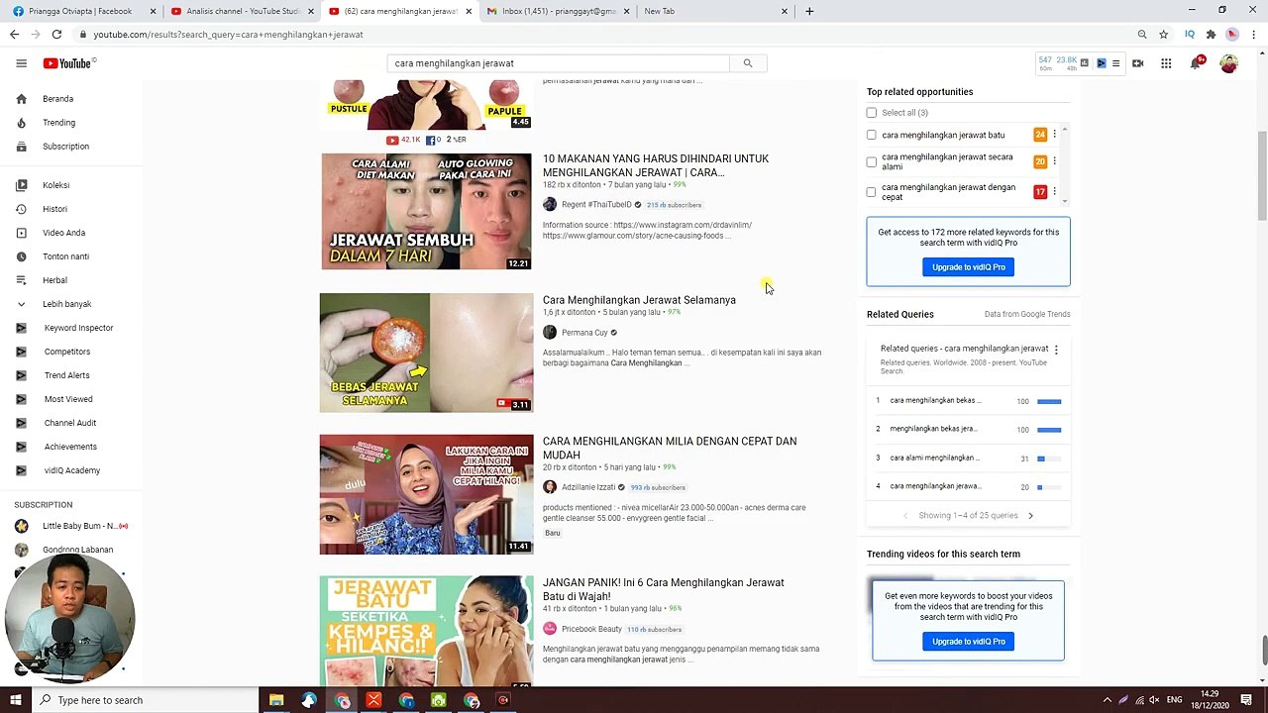Open video 'Cara Menghilangkan Jerawat Selamanya'

[x=639, y=300]
